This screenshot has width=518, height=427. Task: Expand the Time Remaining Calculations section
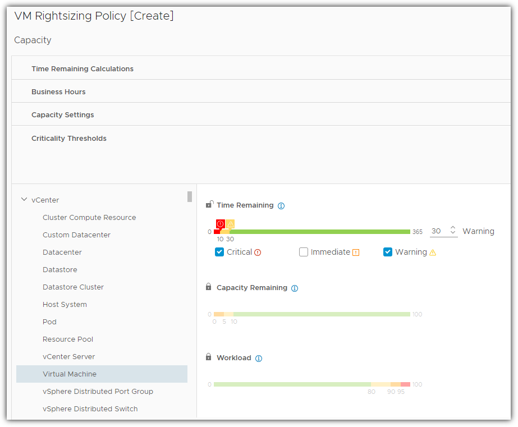click(x=82, y=69)
